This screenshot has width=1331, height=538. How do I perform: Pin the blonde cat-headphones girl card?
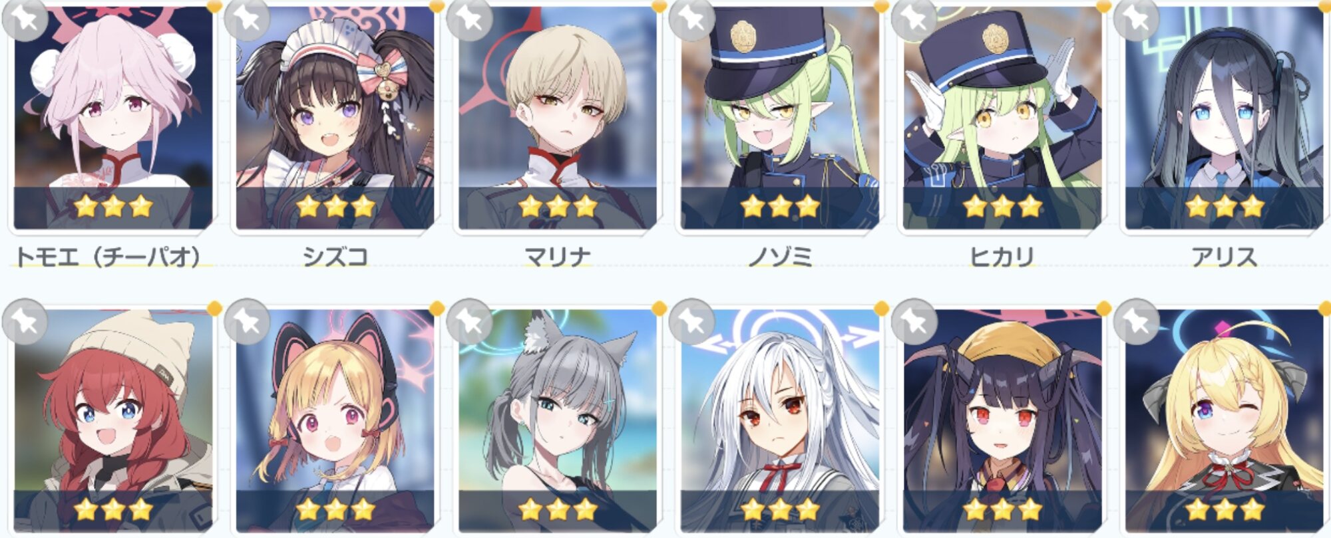(247, 321)
